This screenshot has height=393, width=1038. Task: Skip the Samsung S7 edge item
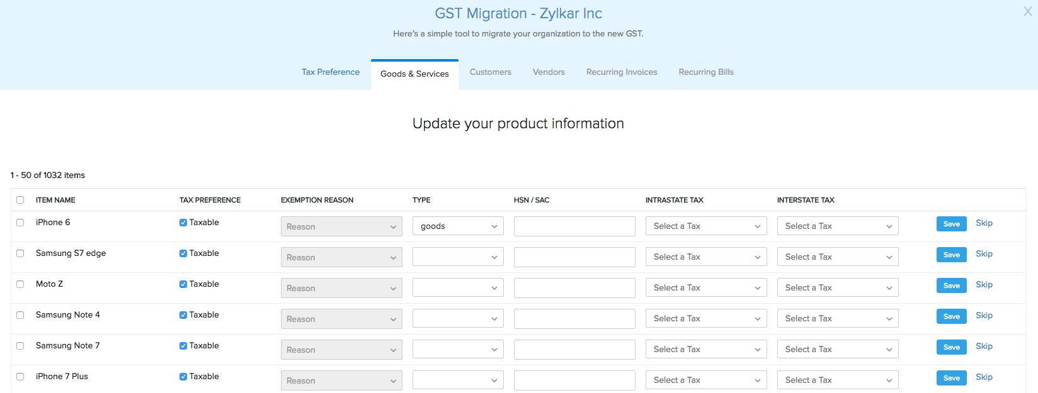click(984, 254)
